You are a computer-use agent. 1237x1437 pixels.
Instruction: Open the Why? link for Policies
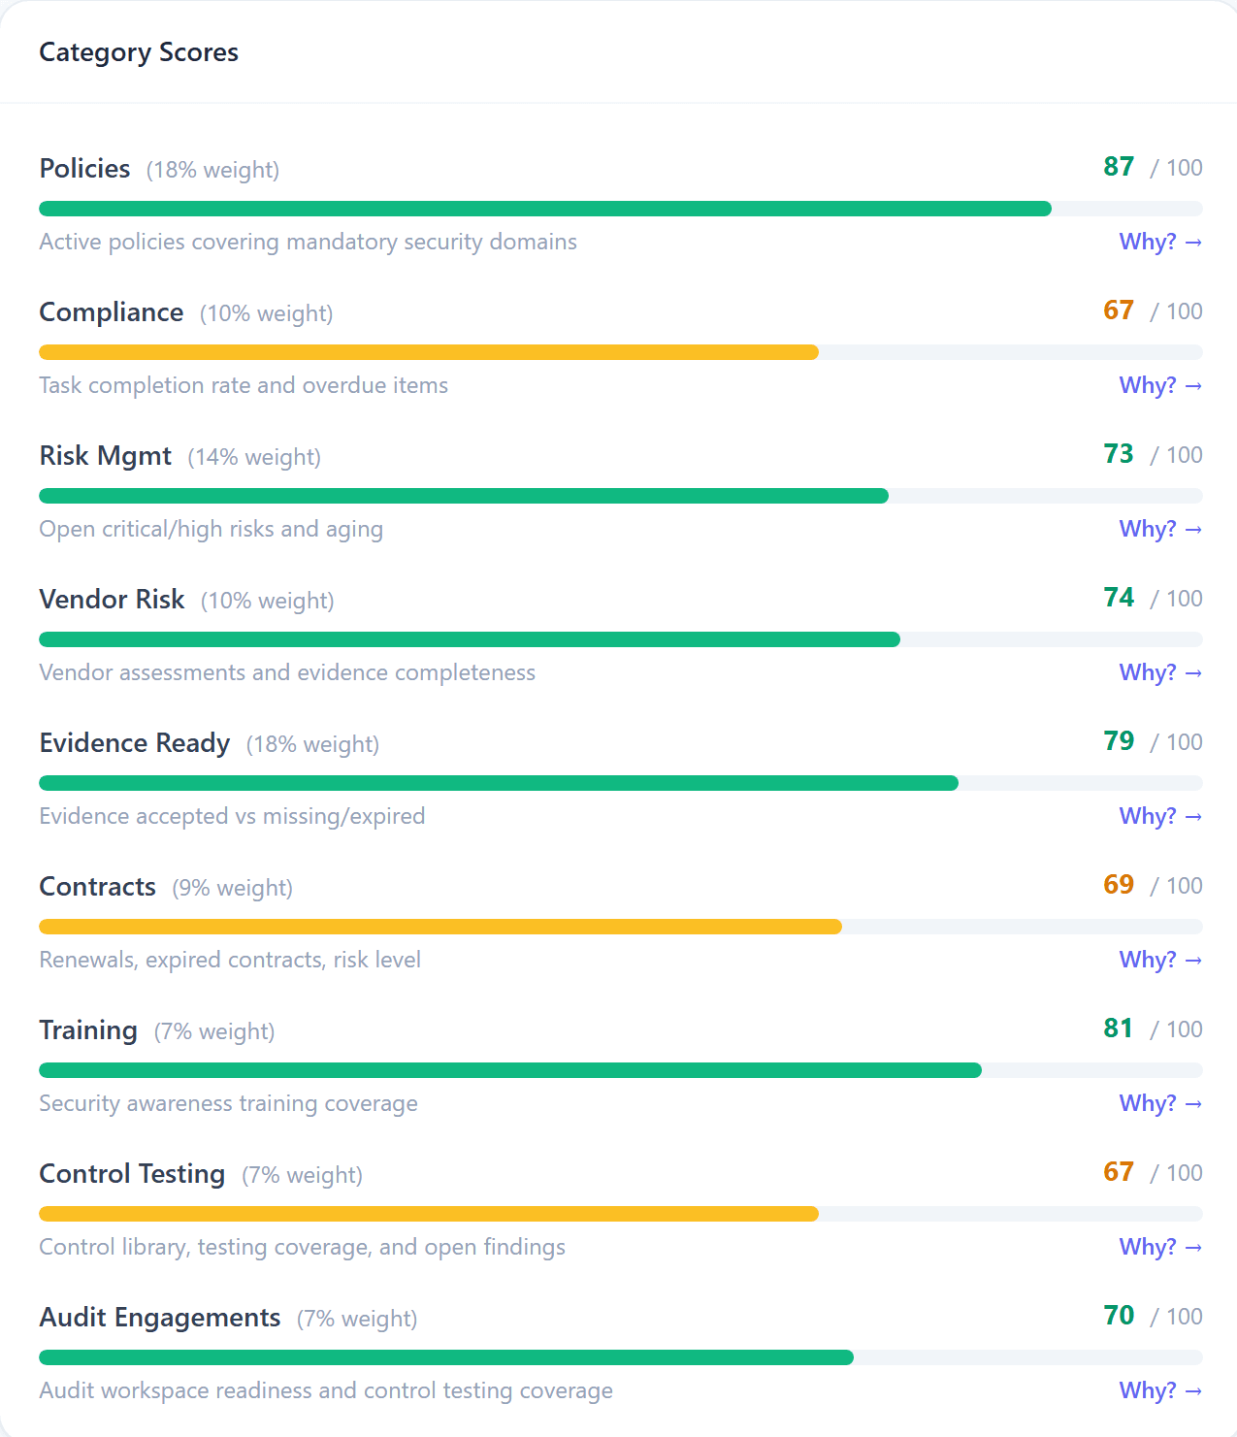[1160, 242]
